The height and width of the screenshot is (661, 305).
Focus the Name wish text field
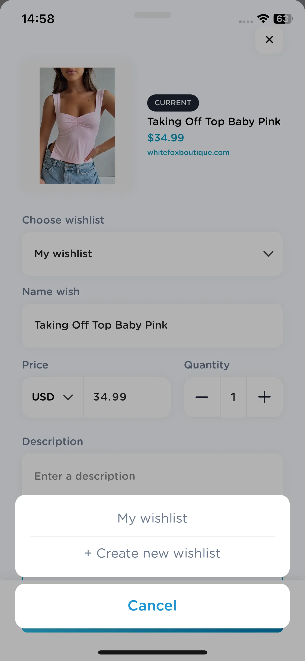[x=152, y=325]
